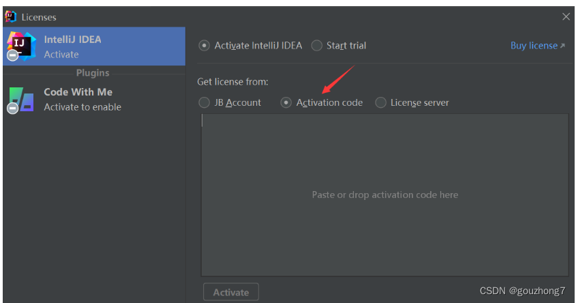Close the Licenses dialog

566,16
